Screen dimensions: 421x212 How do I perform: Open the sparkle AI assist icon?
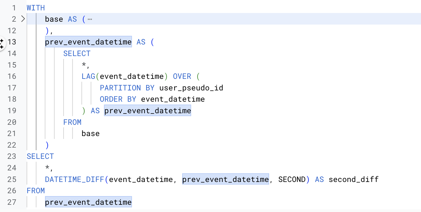pyautogui.click(x=1, y=44)
